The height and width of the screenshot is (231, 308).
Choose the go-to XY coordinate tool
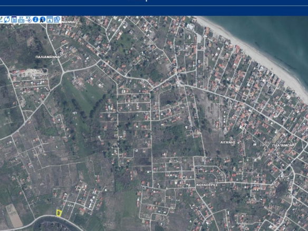(28, 20)
